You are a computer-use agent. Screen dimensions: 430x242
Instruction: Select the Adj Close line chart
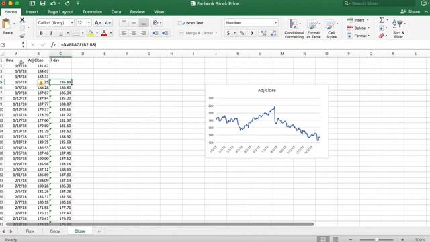(267, 121)
